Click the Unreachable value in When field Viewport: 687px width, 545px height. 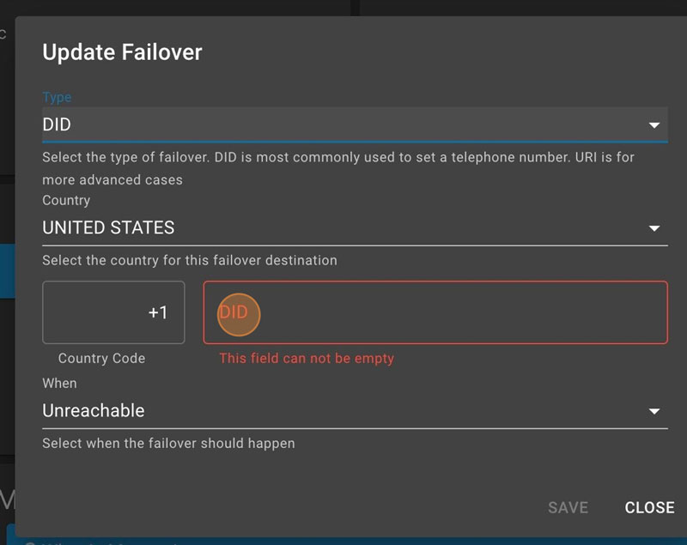click(x=94, y=410)
